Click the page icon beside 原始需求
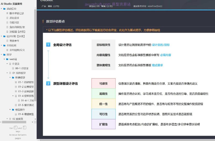Viewport: 215px width, 141px height. click(7, 18)
